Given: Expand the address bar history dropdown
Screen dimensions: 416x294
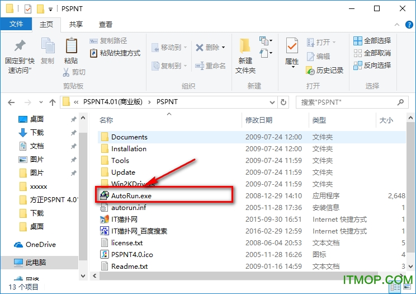Looking at the screenshot, I should pos(272,102).
